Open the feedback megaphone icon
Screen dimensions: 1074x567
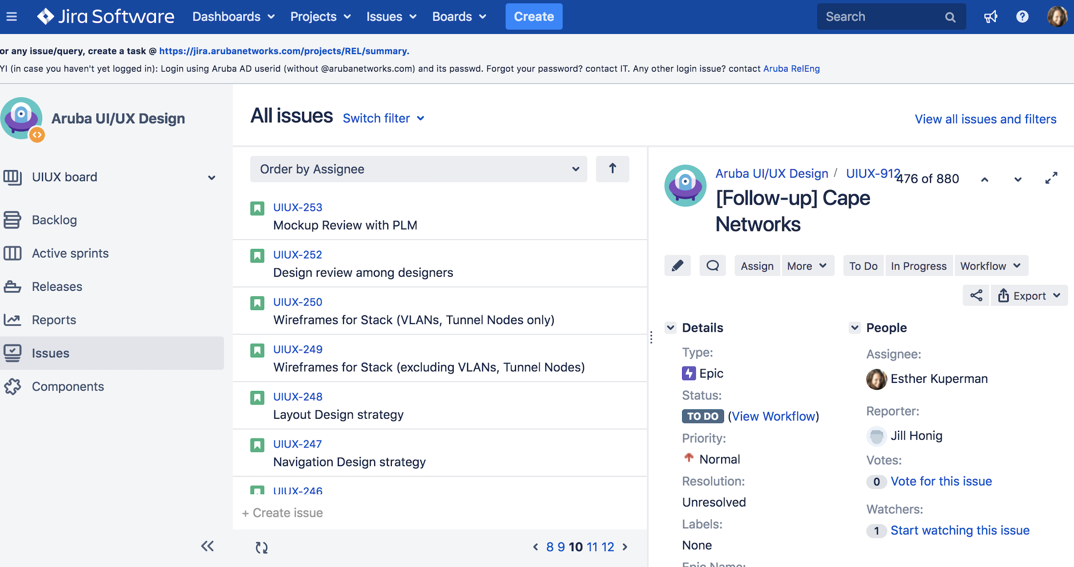tap(991, 17)
